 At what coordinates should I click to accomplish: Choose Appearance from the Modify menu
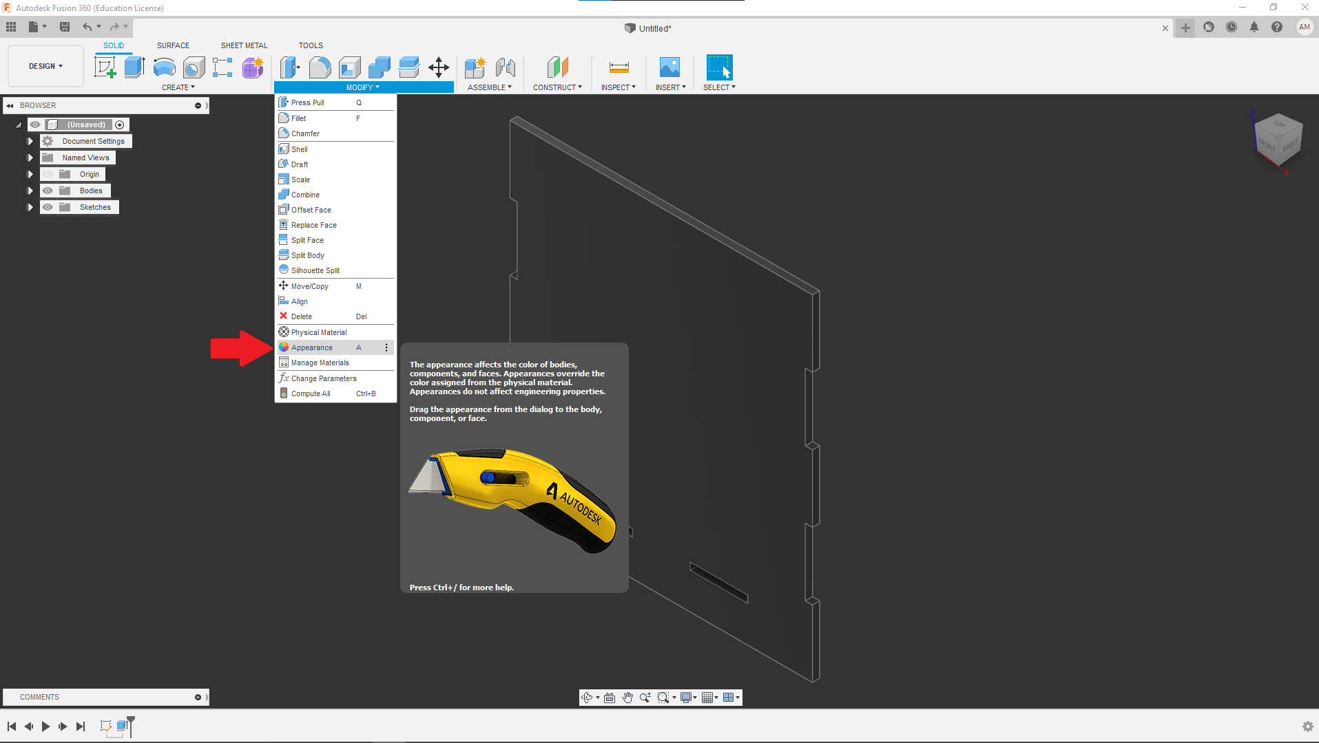312,347
